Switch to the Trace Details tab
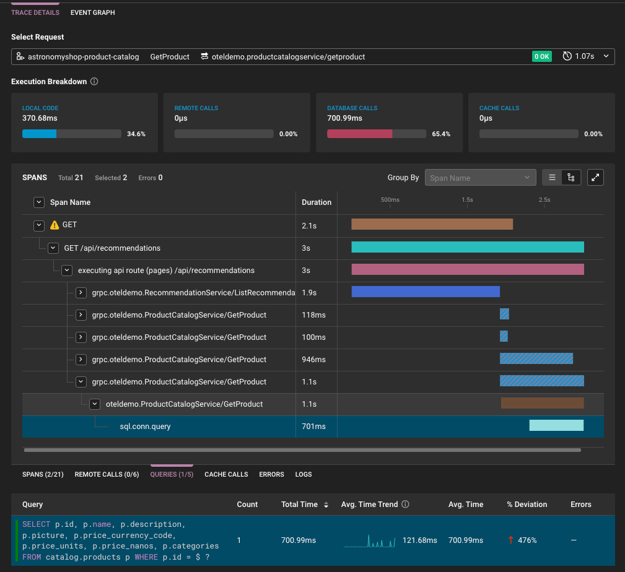Viewport: 625px width, 572px height. click(35, 12)
